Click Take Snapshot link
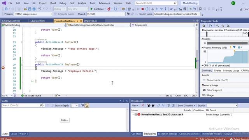This screenshot has height=140, width=249. [x=214, y=90]
